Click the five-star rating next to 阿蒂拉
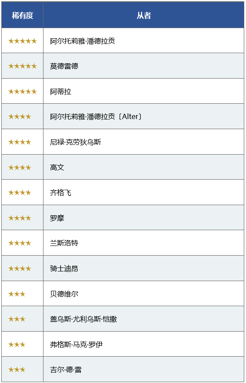The width and height of the screenshot is (246, 383). tap(22, 92)
